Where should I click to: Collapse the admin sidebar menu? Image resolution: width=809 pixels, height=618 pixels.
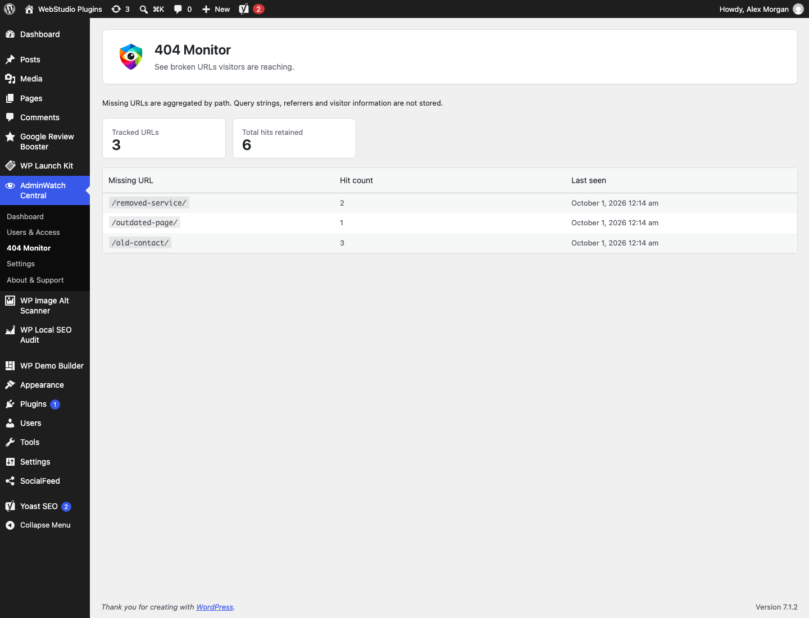(45, 525)
